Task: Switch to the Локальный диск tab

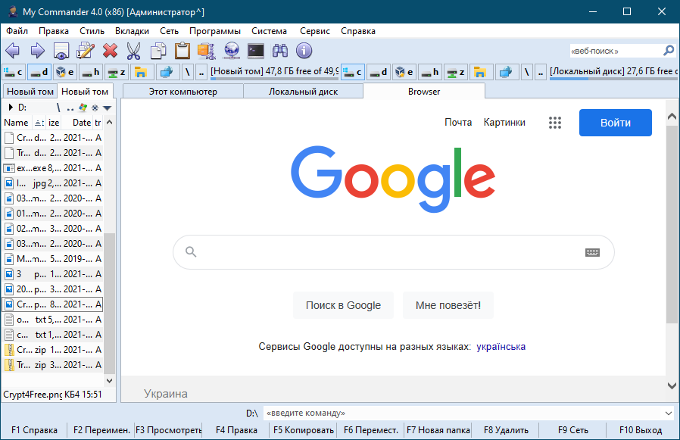Action: point(303,92)
